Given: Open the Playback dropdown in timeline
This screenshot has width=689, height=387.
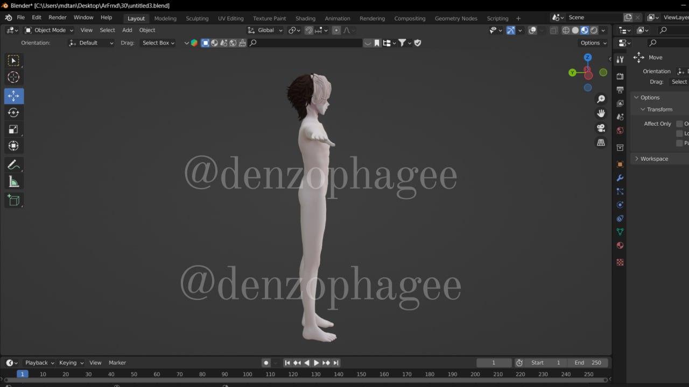Looking at the screenshot, I should 39,363.
